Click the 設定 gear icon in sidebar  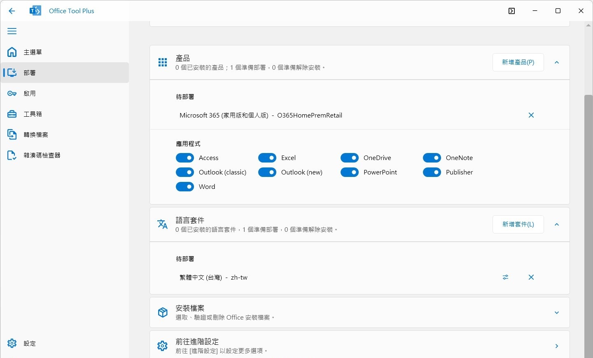(12, 343)
